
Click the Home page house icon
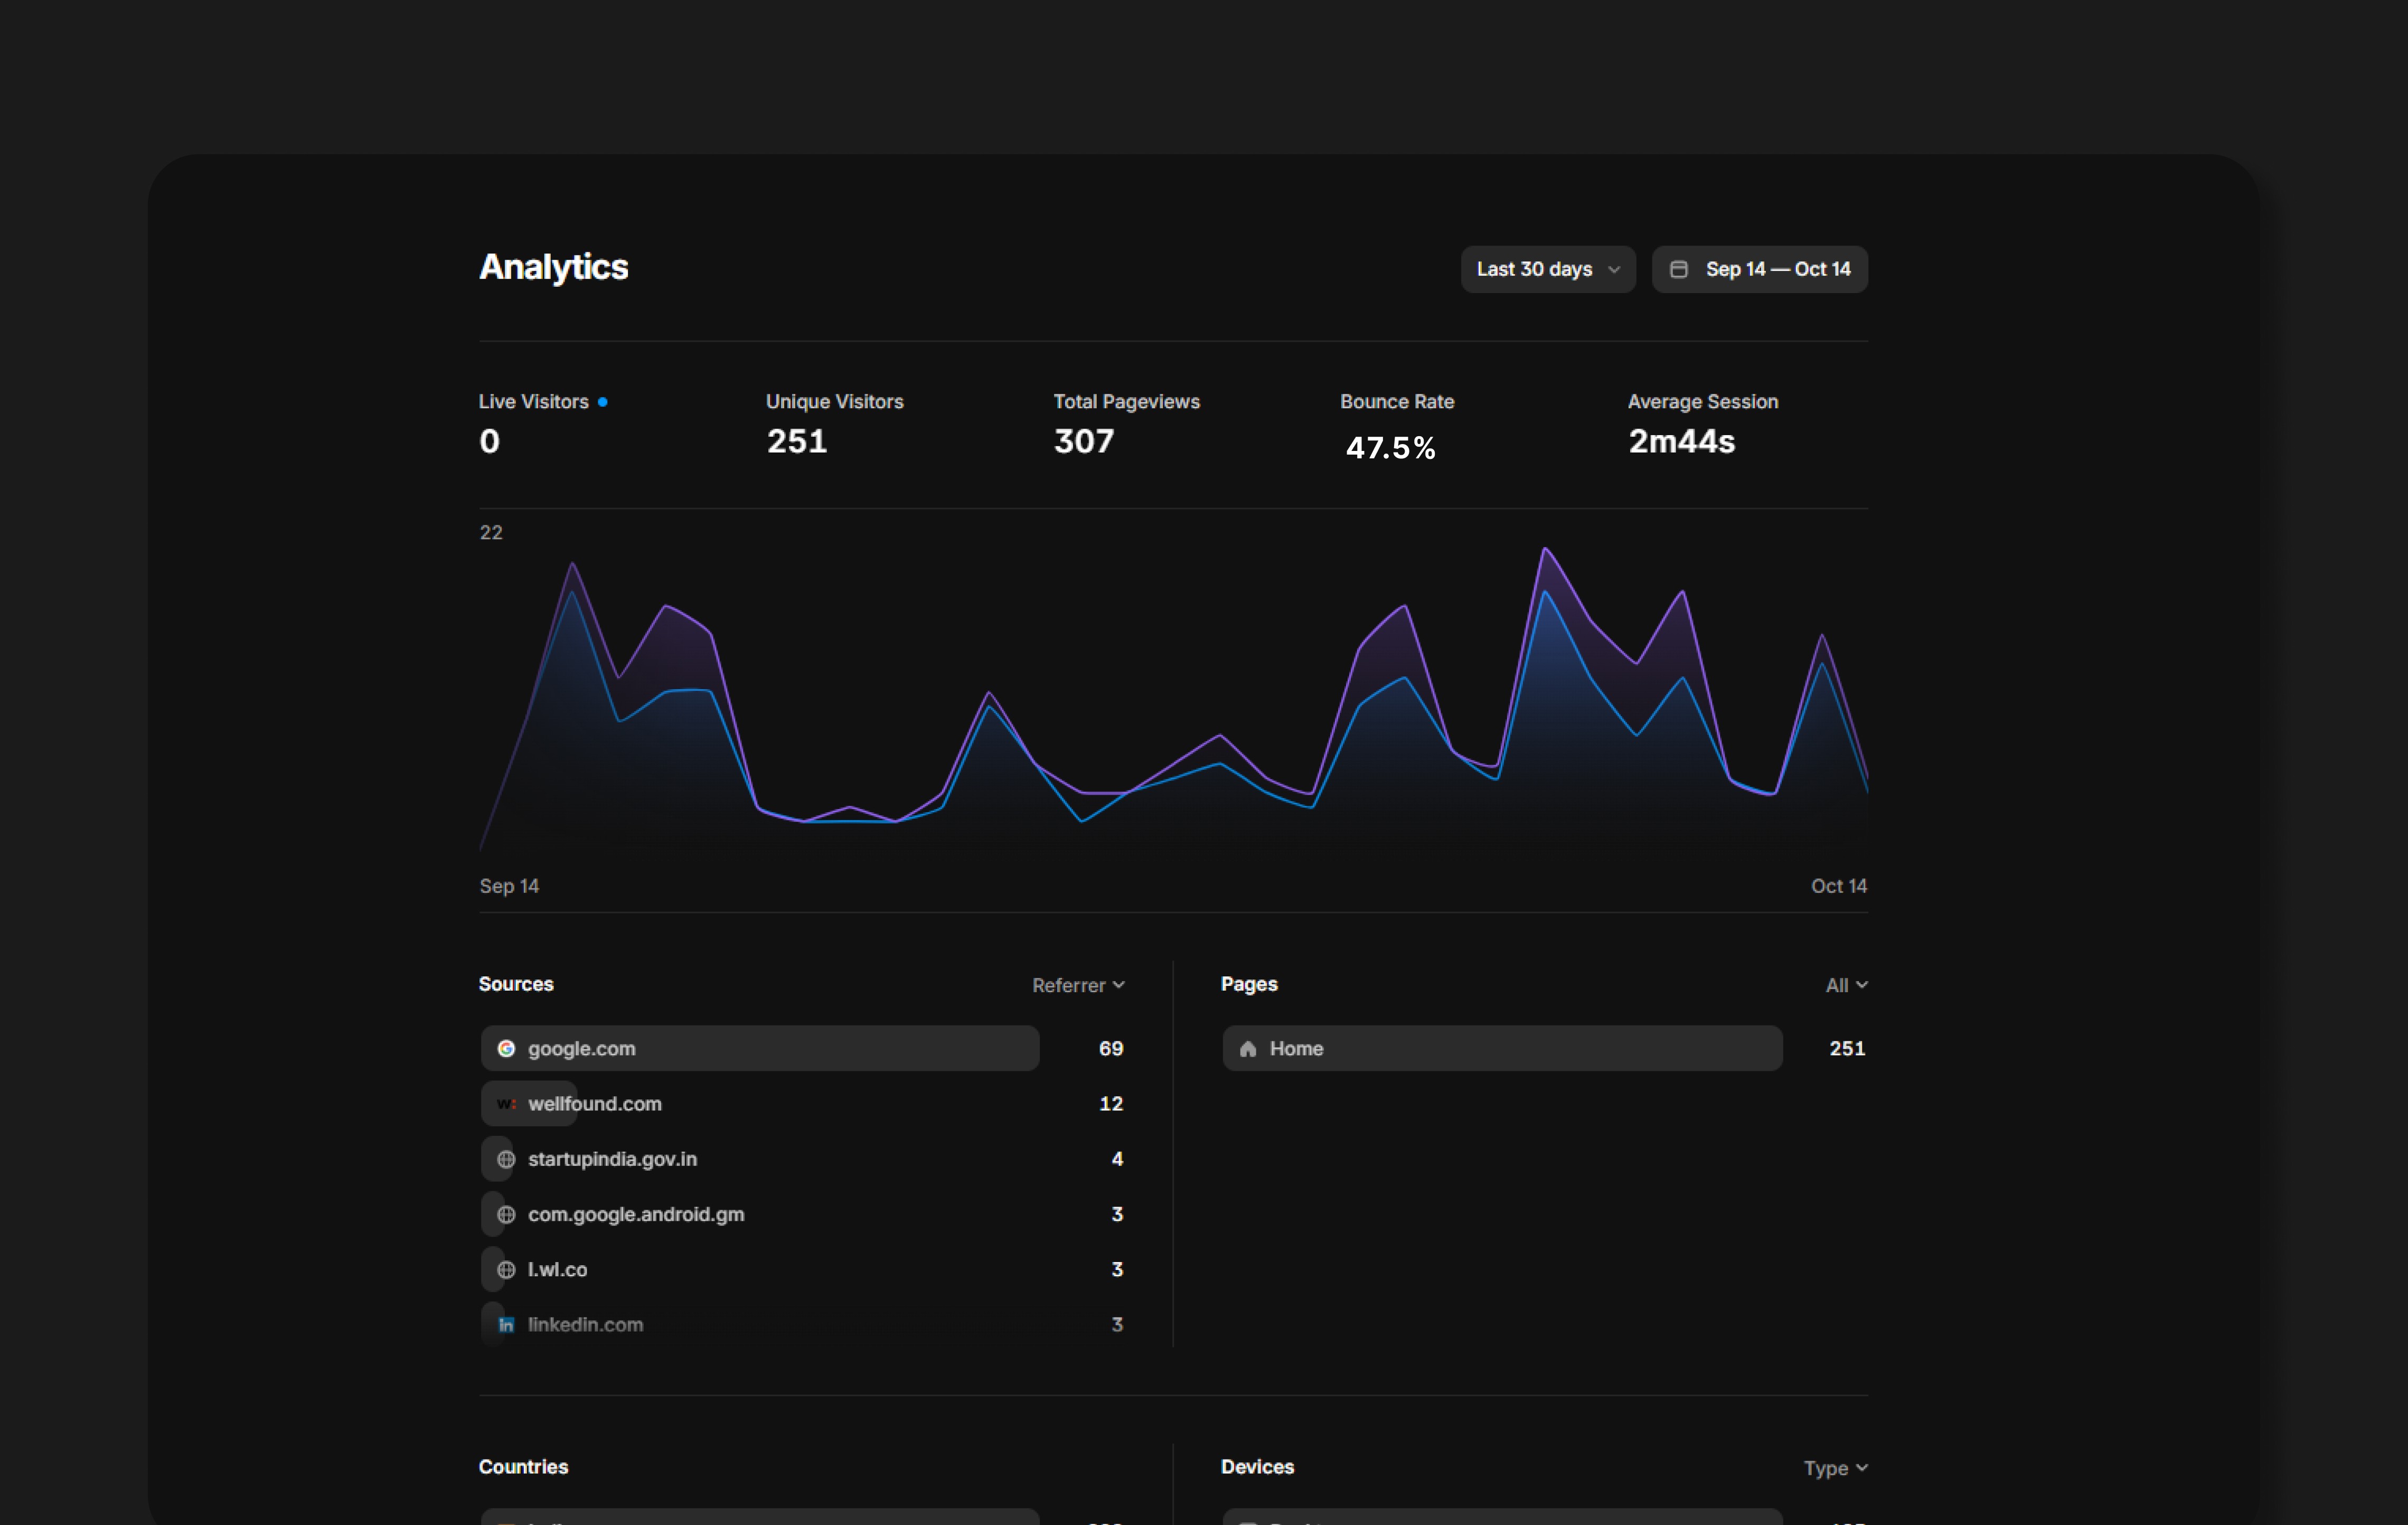tap(1248, 1048)
